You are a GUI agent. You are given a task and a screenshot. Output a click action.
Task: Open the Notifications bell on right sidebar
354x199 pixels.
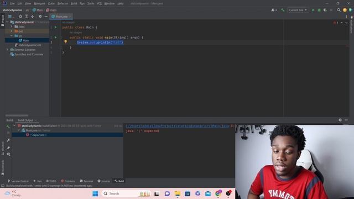(x=352, y=17)
